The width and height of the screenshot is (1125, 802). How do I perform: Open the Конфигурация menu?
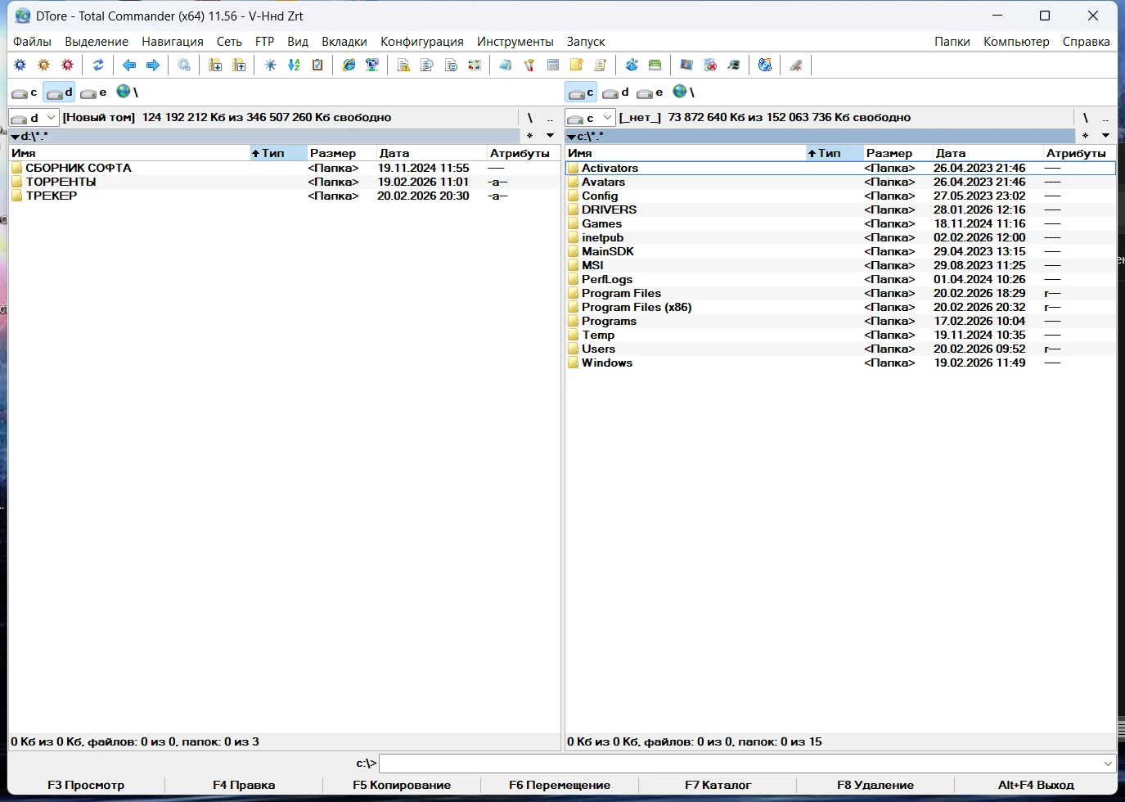(x=421, y=42)
